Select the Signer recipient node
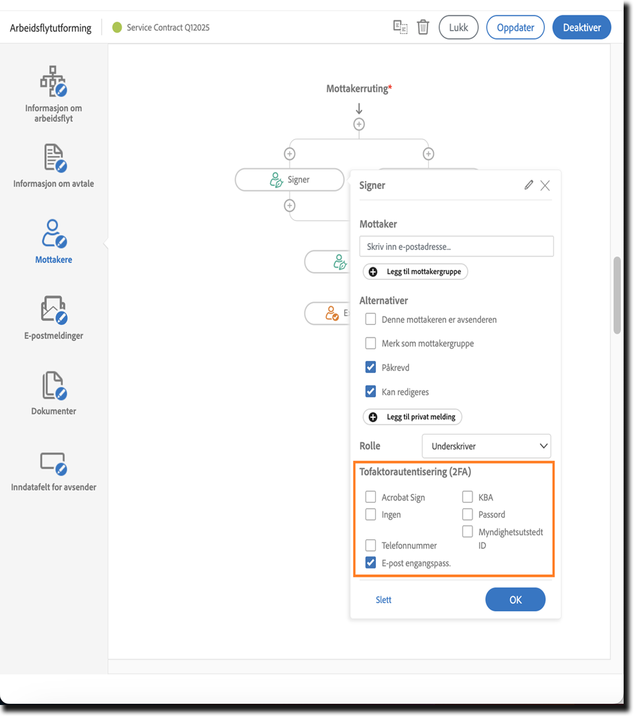Viewport: 637px width, 720px height. [290, 180]
